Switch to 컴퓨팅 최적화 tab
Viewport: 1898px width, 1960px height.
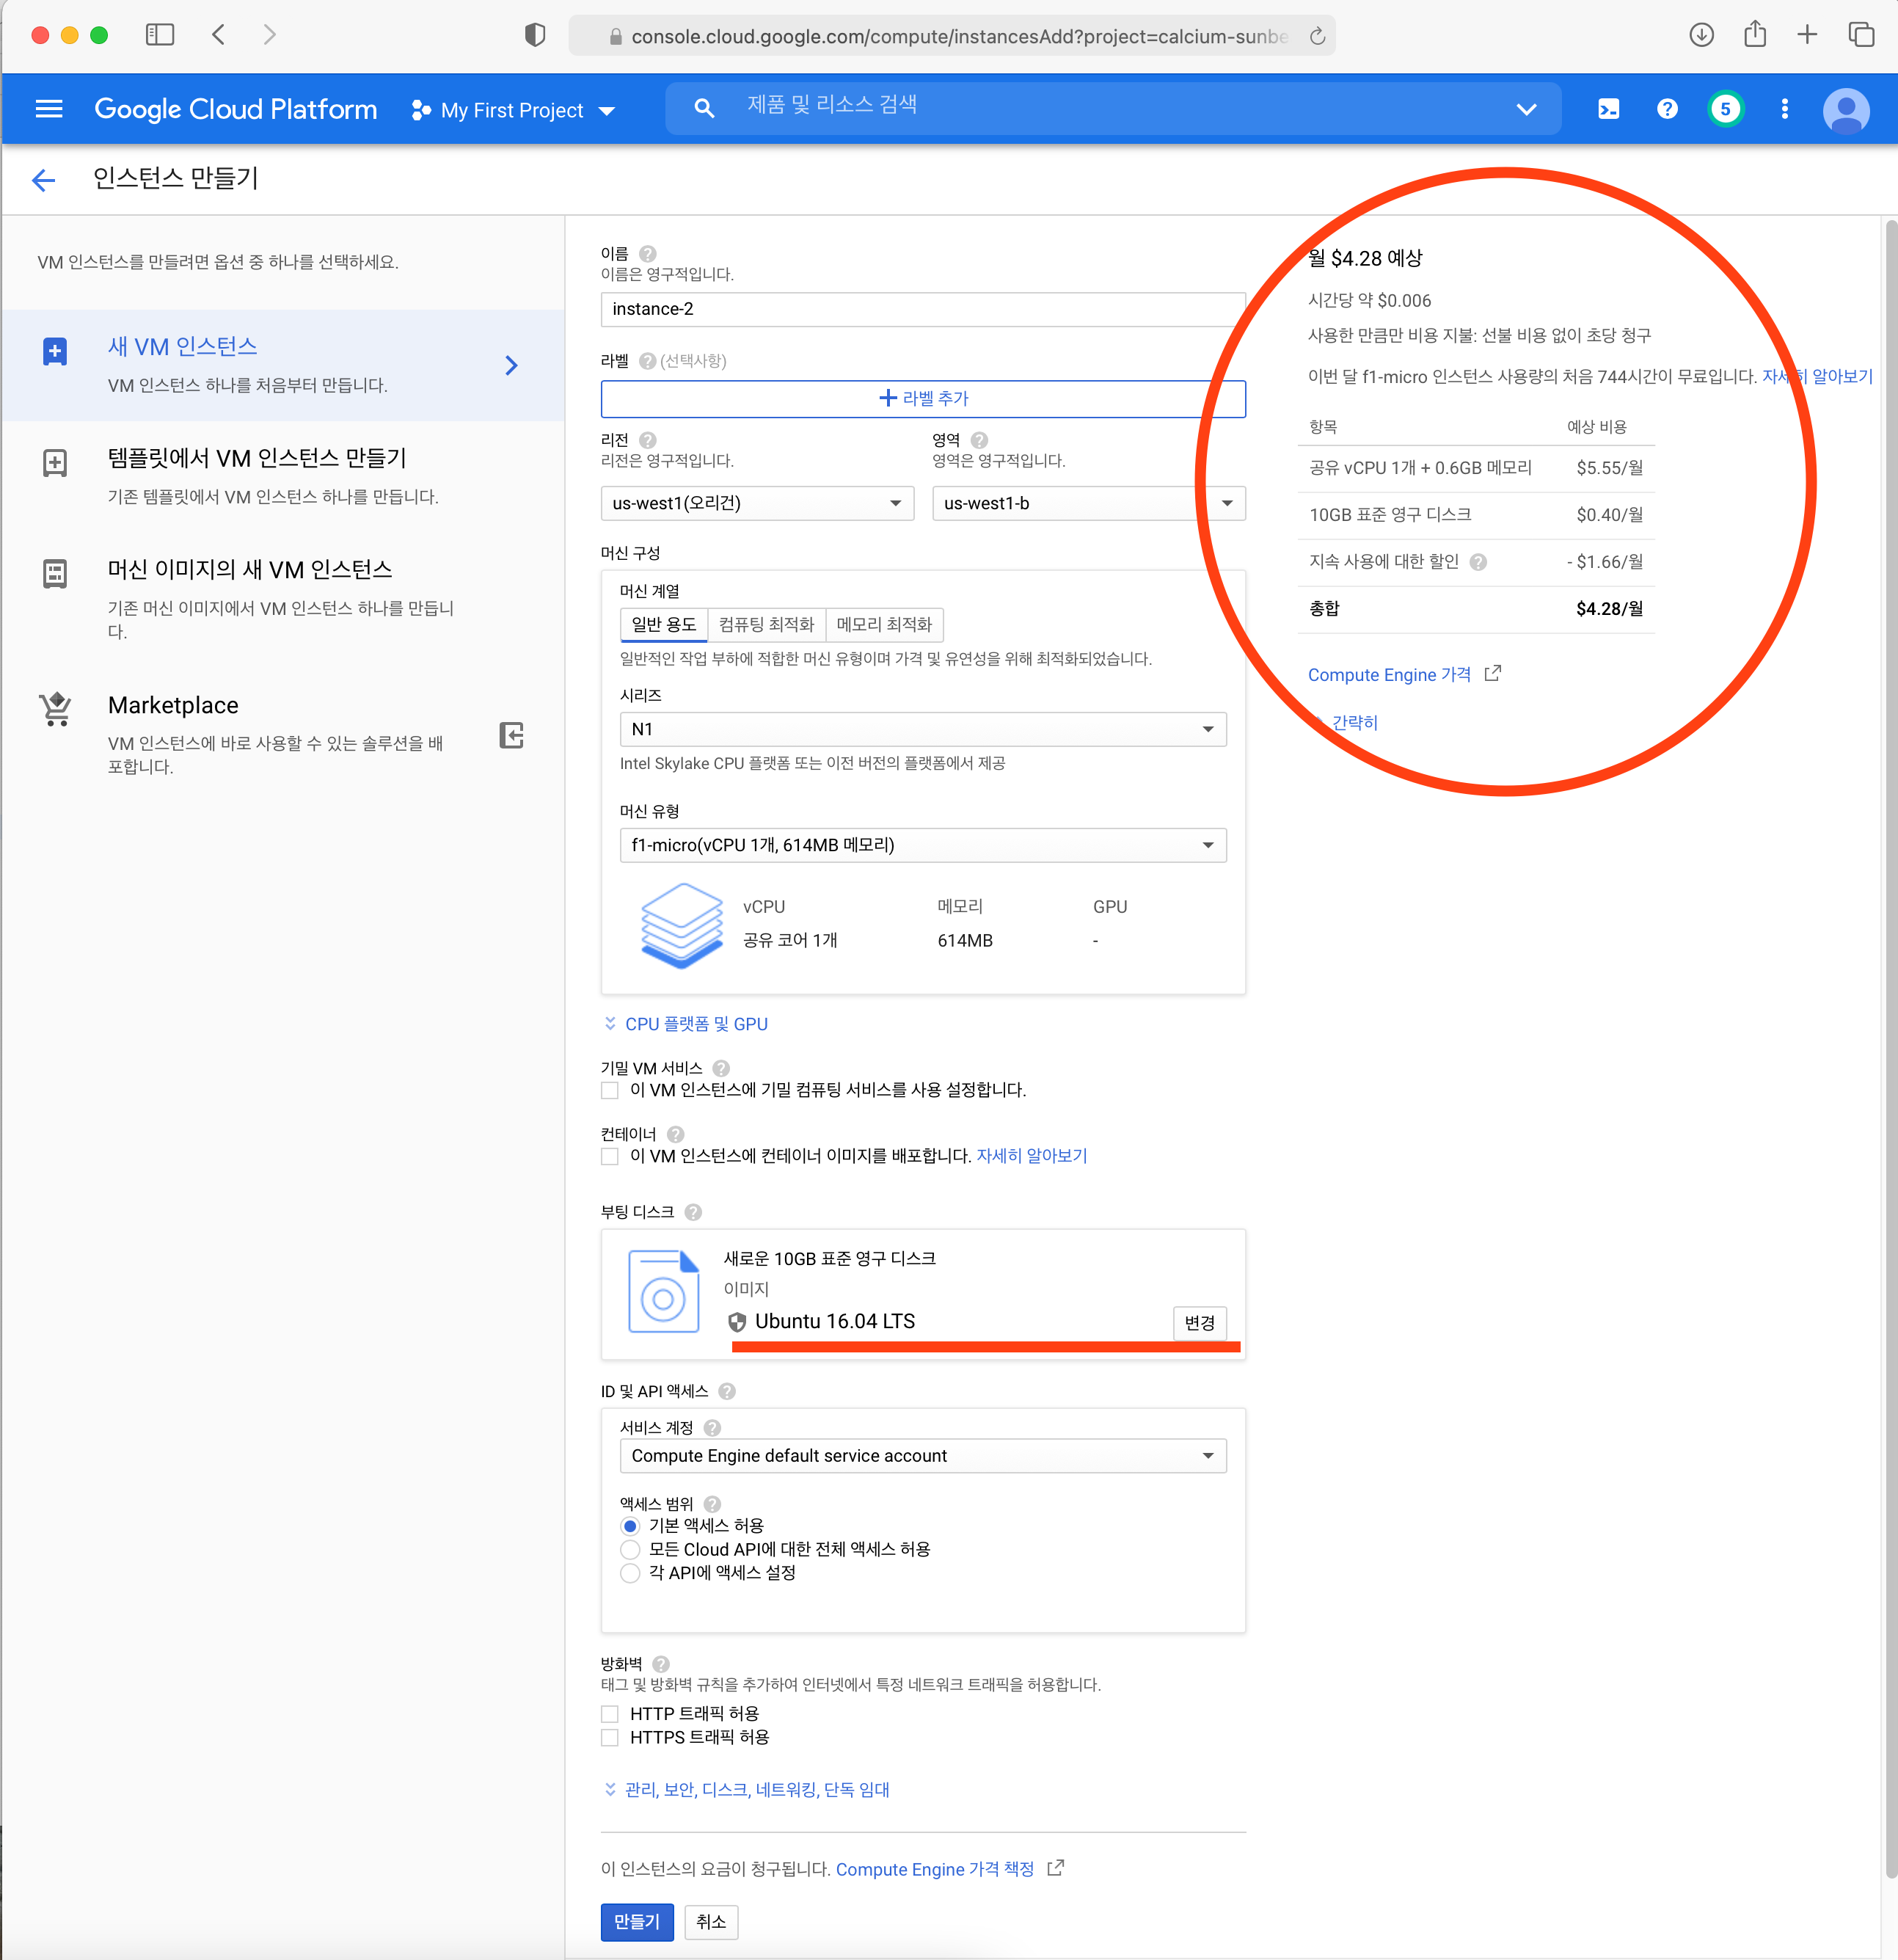(x=766, y=624)
